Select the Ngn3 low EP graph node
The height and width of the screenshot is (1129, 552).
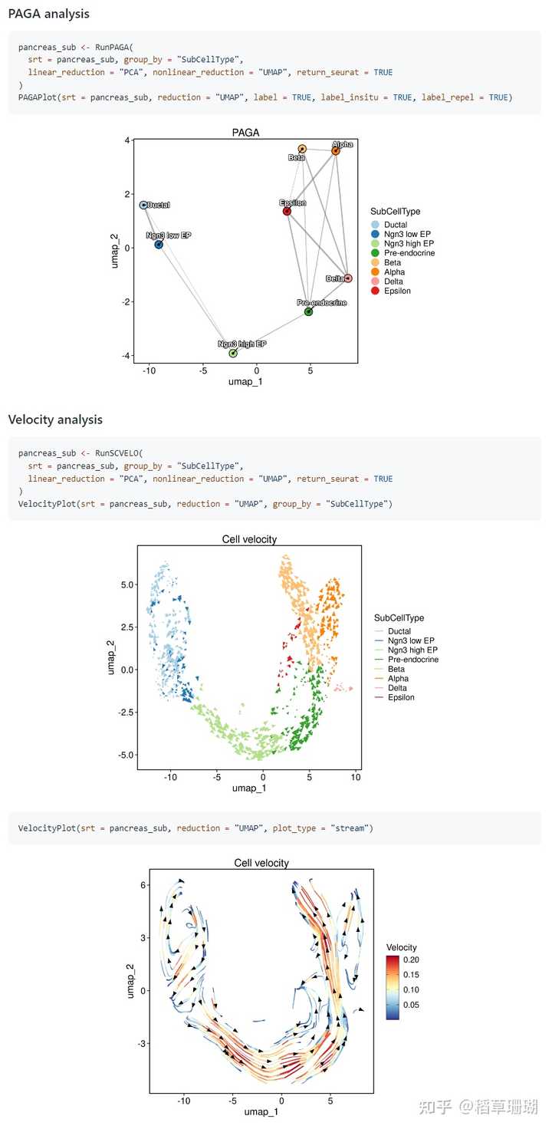(x=159, y=245)
